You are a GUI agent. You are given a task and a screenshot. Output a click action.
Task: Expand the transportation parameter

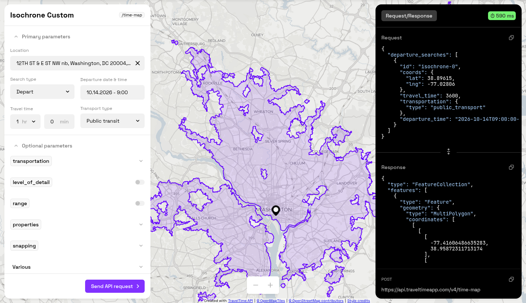[x=141, y=161]
